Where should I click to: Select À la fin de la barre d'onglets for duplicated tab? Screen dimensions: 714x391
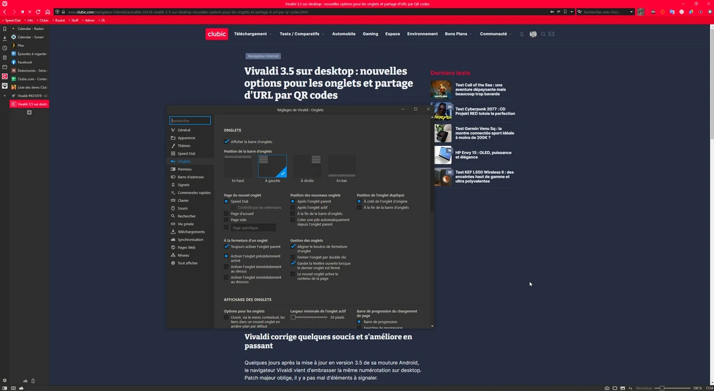click(359, 207)
